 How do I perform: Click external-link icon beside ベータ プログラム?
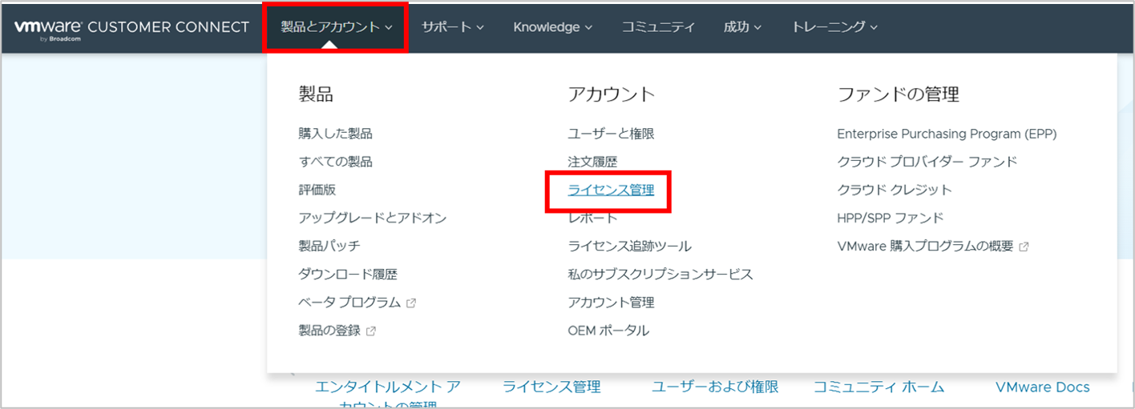[x=411, y=303]
